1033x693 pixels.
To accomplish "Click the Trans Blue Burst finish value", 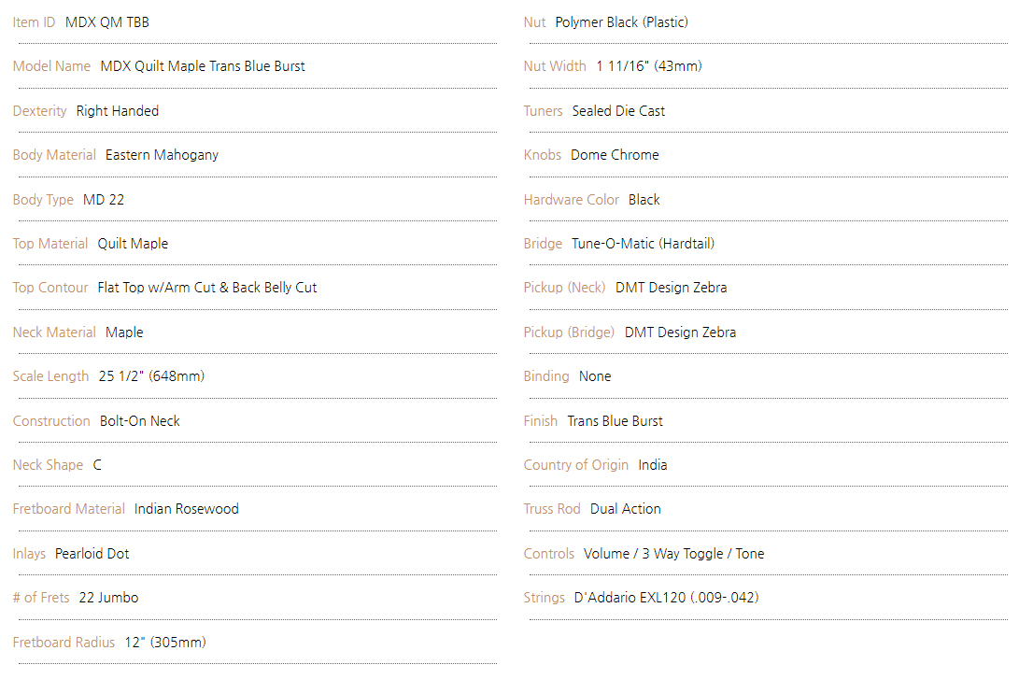I will click(615, 421).
